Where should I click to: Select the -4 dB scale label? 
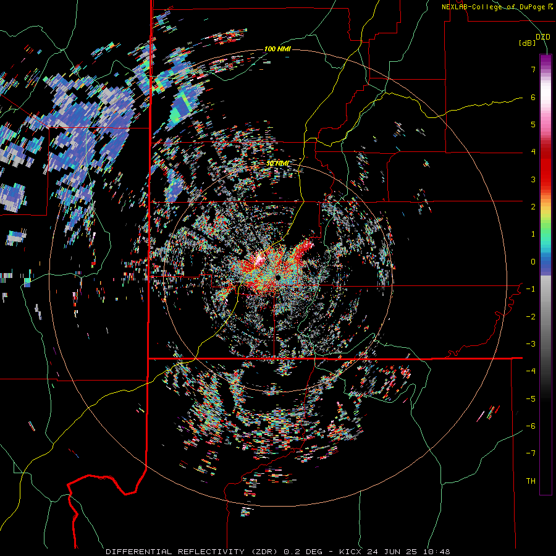click(531, 371)
